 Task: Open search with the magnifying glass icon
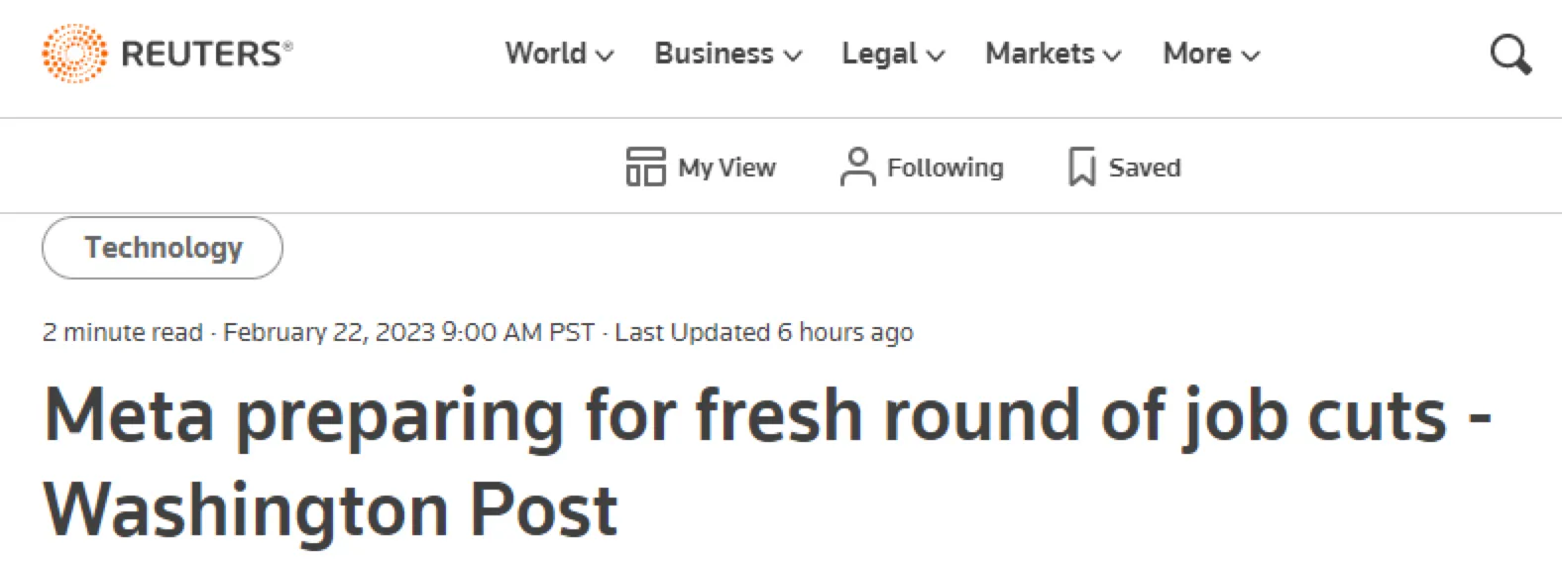1510,55
